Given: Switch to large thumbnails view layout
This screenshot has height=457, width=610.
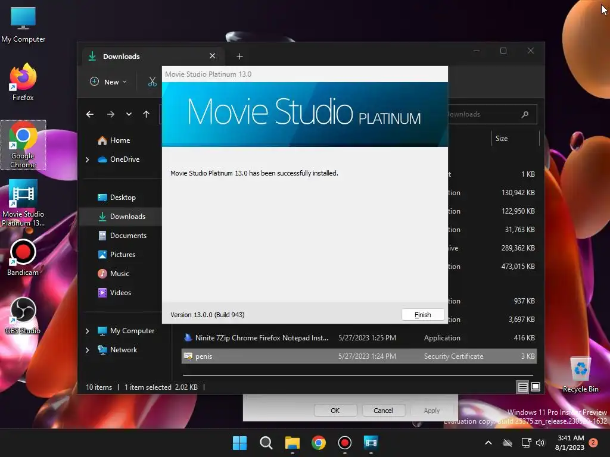Looking at the screenshot, I should pyautogui.click(x=536, y=387).
